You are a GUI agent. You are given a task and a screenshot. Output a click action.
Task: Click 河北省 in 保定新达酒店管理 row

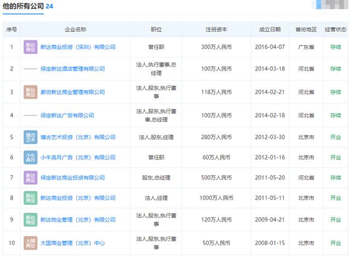306,69
